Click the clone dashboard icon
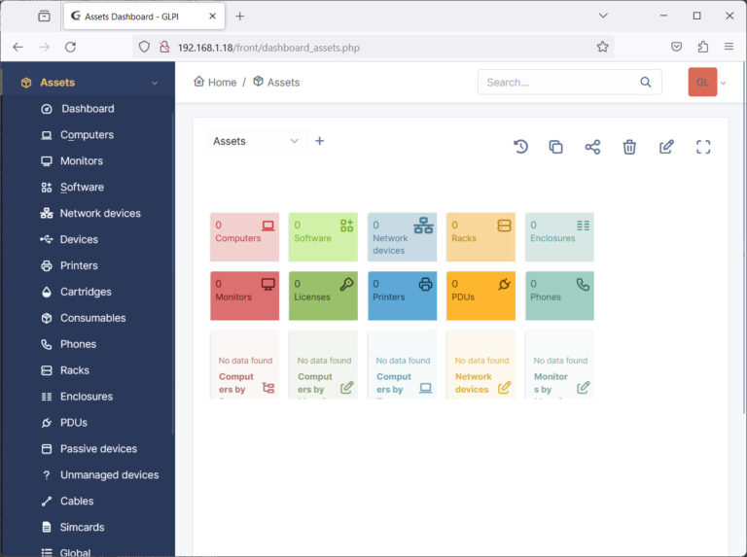 [x=555, y=147]
